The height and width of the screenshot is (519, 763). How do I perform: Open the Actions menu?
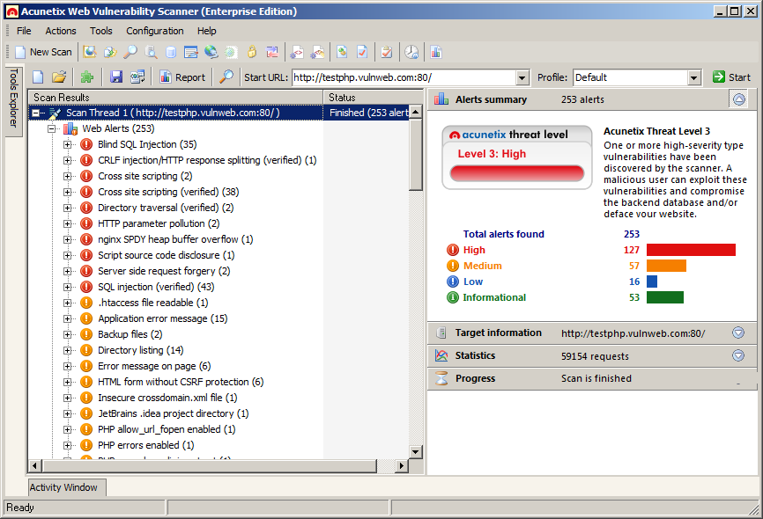(61, 31)
